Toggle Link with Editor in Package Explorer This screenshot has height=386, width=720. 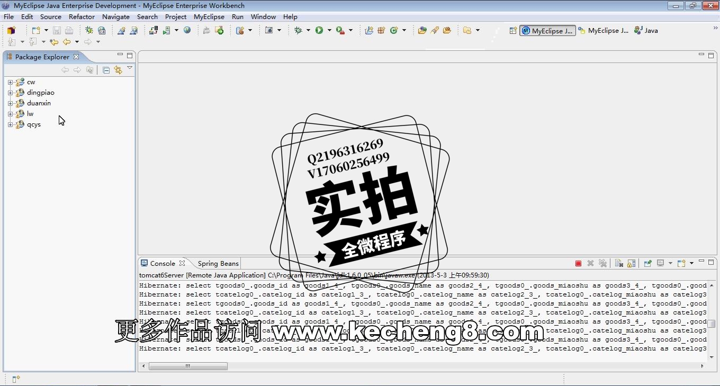(x=118, y=70)
